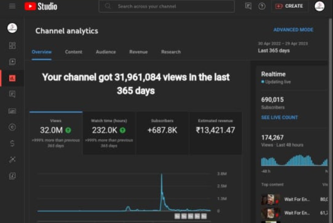
Task: Click the first Wait For En.. title
Action: pos(297,199)
